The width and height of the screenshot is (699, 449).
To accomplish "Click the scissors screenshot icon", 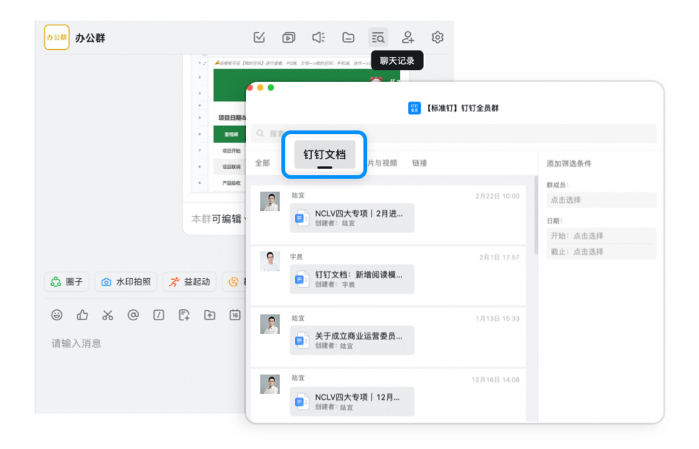I will (107, 315).
